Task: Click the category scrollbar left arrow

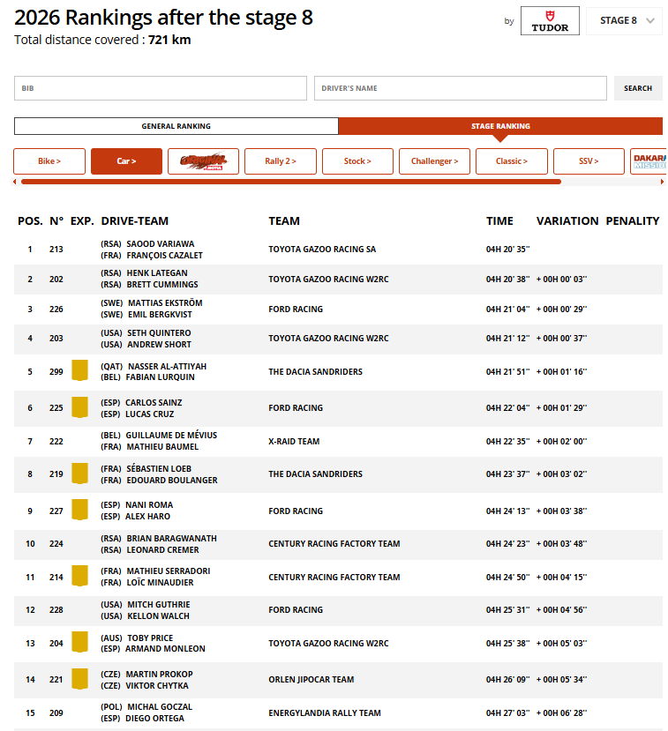Action: (15, 182)
